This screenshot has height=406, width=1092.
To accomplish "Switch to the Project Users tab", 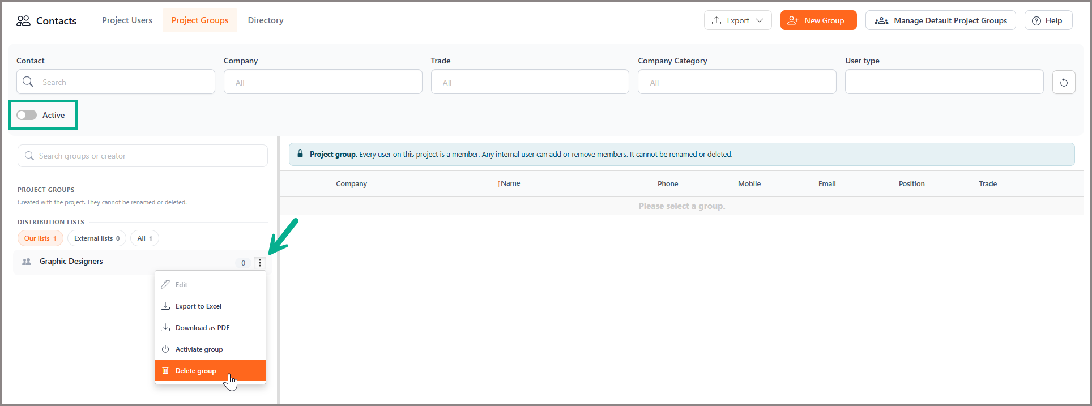I will pos(127,20).
